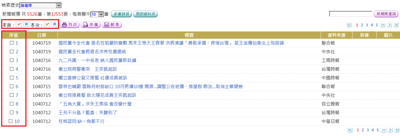Jump to page 3 in top pagination
400x137 pixels.
(367, 25)
